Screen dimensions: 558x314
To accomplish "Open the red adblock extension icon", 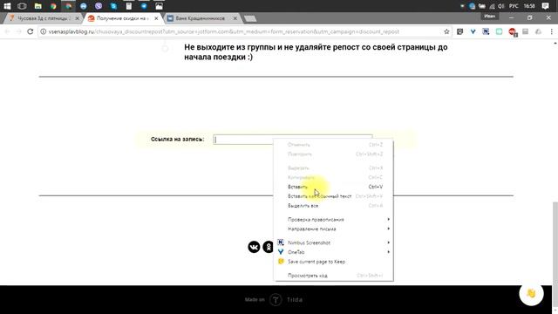I will click(513, 32).
